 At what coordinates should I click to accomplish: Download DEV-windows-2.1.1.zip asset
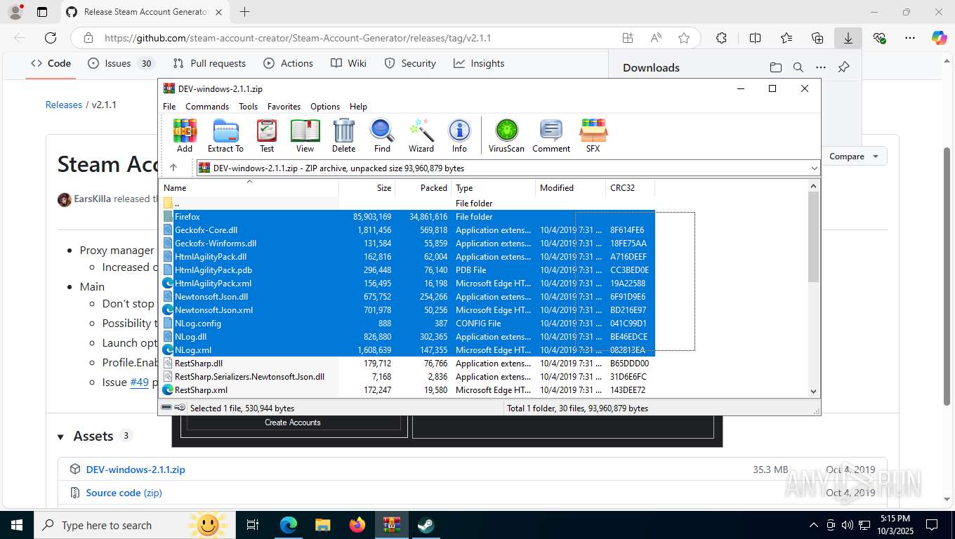pos(136,470)
